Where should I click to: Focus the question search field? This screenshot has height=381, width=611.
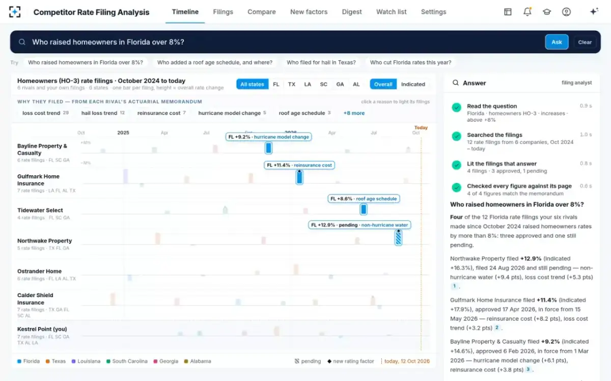[x=285, y=42]
